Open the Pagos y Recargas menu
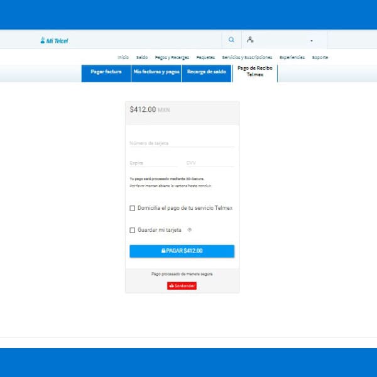The image size is (377, 377). [x=172, y=57]
